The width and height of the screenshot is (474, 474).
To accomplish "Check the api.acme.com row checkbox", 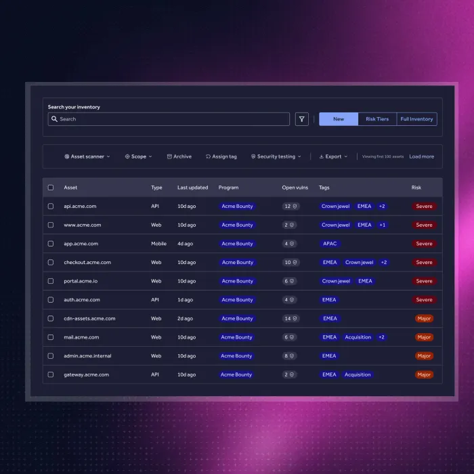I will [x=51, y=206].
